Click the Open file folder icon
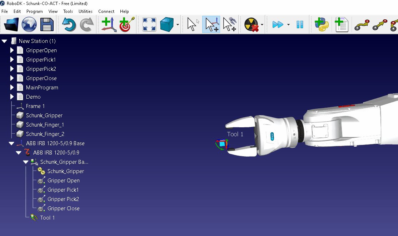The width and height of the screenshot is (398, 236). click(11, 24)
